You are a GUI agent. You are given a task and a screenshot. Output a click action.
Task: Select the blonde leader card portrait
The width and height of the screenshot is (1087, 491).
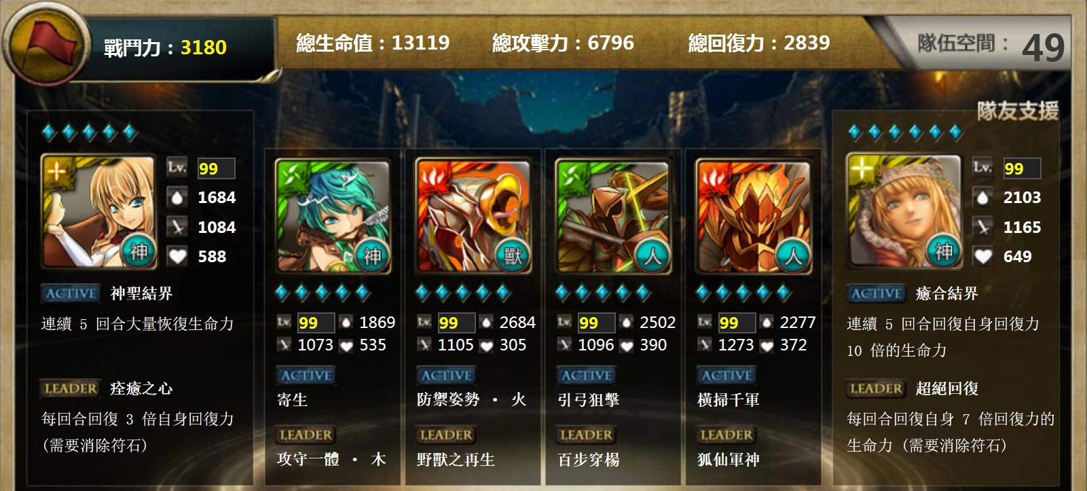pos(98,212)
